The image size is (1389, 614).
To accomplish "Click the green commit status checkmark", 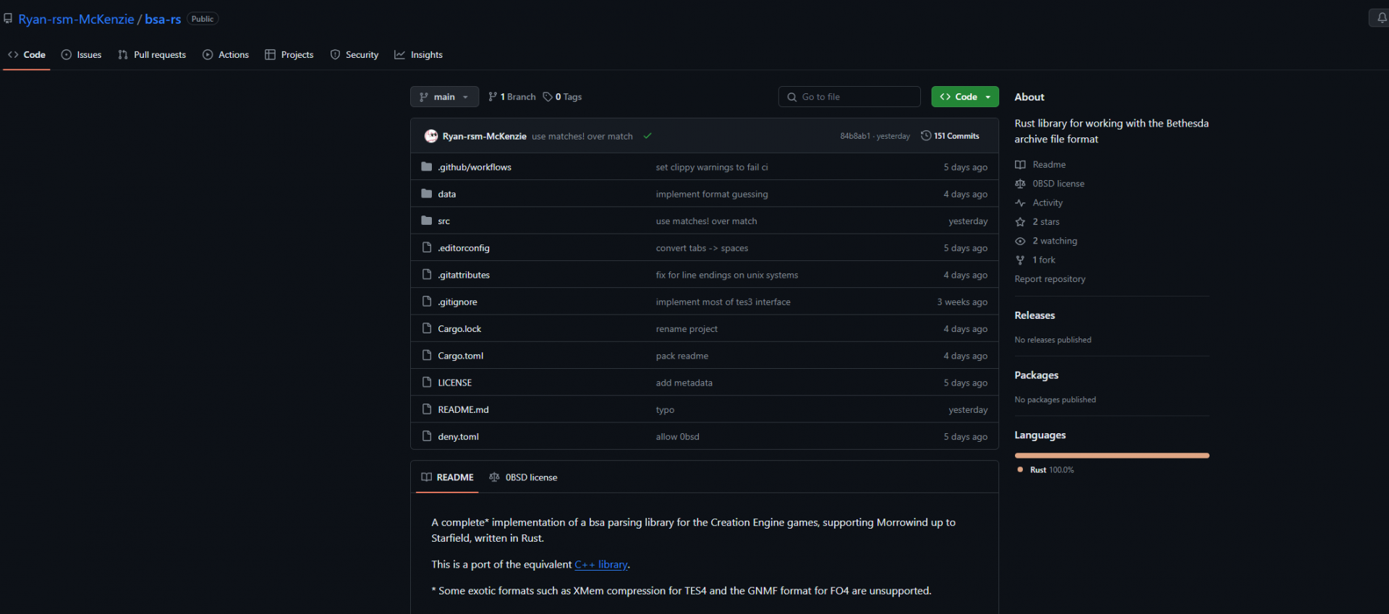I will pyautogui.click(x=647, y=136).
